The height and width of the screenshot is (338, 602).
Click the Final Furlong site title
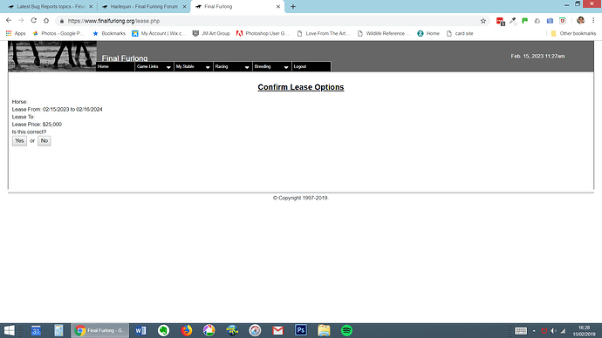coord(125,57)
